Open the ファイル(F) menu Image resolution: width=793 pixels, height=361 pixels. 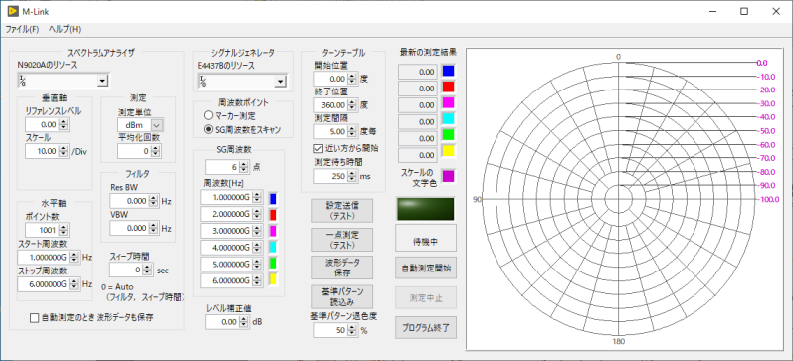[22, 29]
